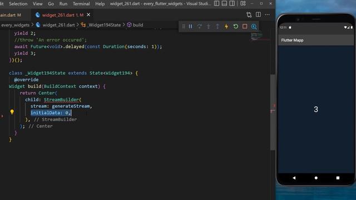Stop debugging with the red square
This screenshot has width=356, height=200.
click(245, 27)
